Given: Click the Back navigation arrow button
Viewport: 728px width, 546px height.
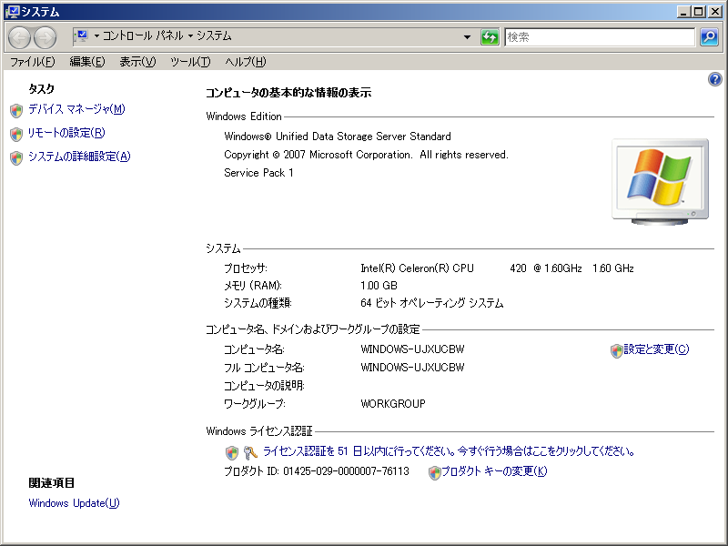Looking at the screenshot, I should pyautogui.click(x=20, y=37).
